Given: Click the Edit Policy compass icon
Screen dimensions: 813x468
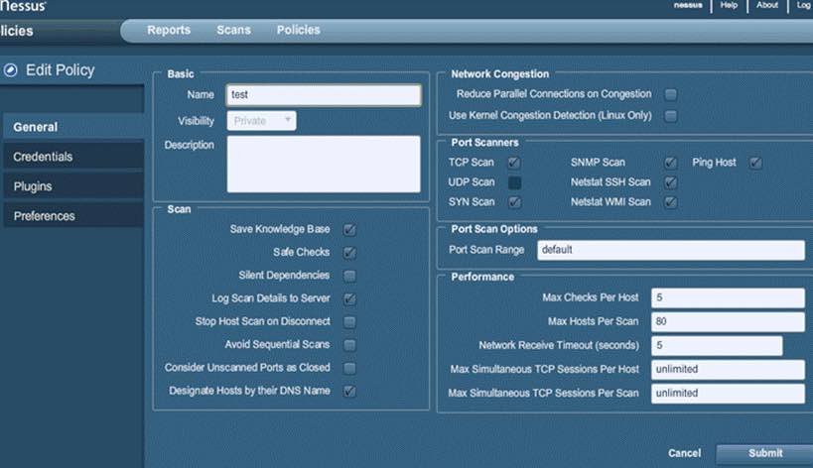Looking at the screenshot, I should [12, 70].
